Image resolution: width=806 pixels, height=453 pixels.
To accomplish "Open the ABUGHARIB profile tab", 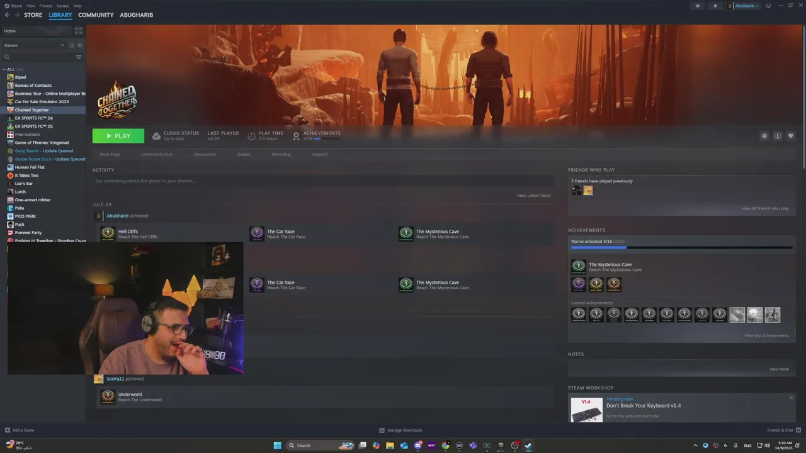I will (137, 15).
